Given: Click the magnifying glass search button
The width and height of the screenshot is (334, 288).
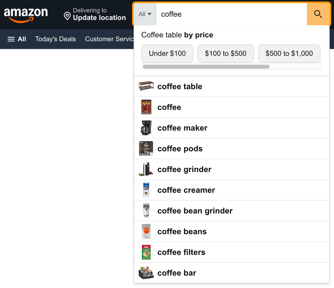Looking at the screenshot, I should coord(318,14).
